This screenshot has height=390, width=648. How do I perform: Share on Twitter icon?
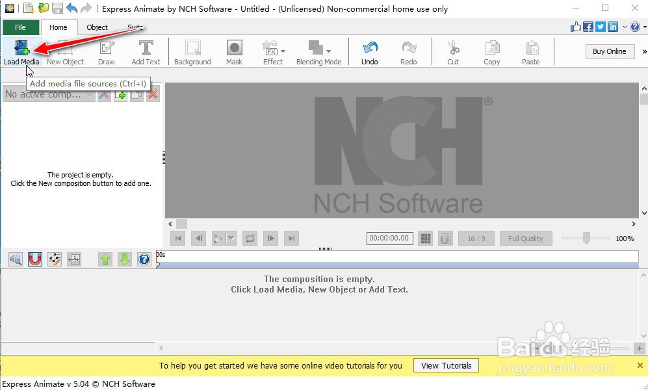(x=601, y=27)
